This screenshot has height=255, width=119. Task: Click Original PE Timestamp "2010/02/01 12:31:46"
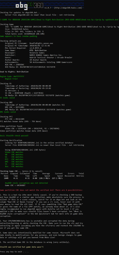pos(40,46)
